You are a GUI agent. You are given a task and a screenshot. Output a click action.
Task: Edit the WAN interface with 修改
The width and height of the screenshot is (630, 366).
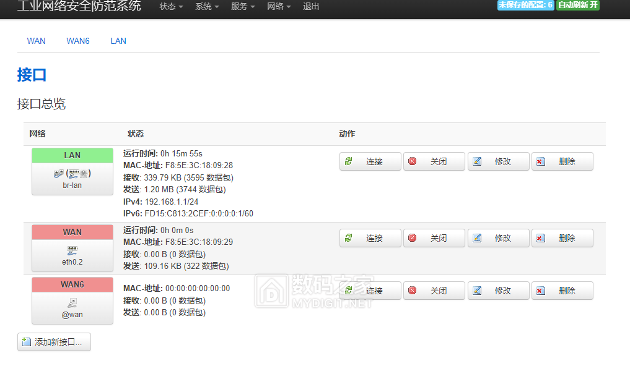[x=498, y=238]
